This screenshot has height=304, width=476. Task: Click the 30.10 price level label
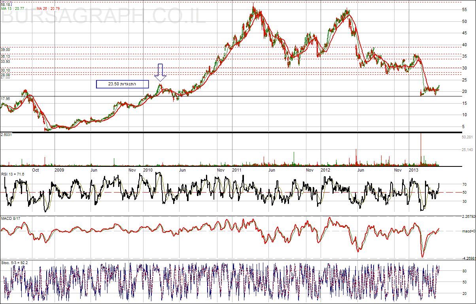pyautogui.click(x=6, y=70)
